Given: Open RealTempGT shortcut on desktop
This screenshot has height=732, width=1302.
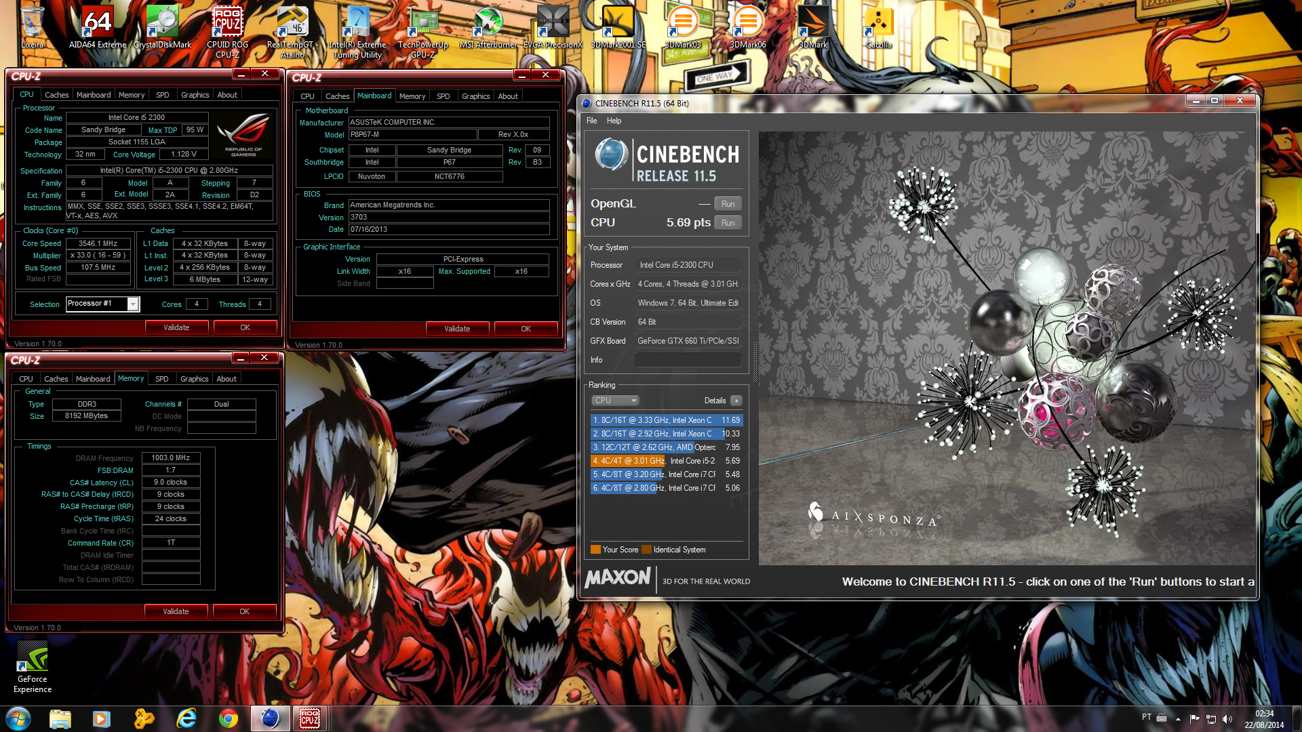Looking at the screenshot, I should click(293, 31).
